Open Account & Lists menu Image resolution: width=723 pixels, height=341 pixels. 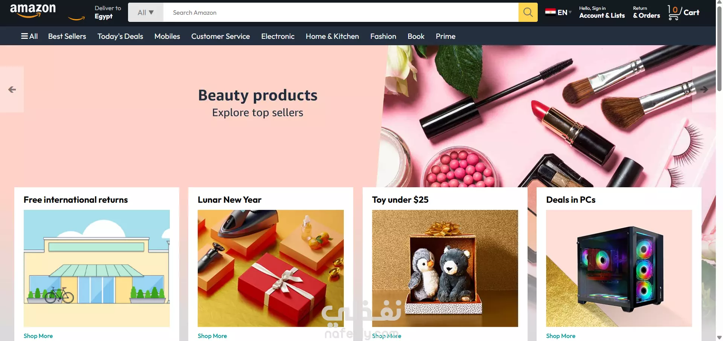point(602,12)
